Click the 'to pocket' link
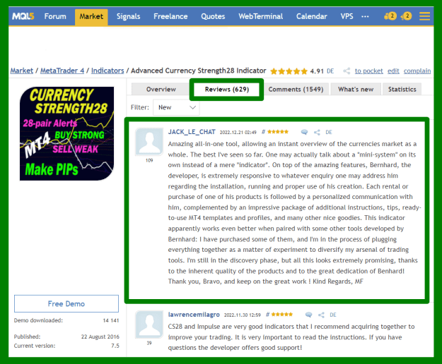 [x=368, y=71]
